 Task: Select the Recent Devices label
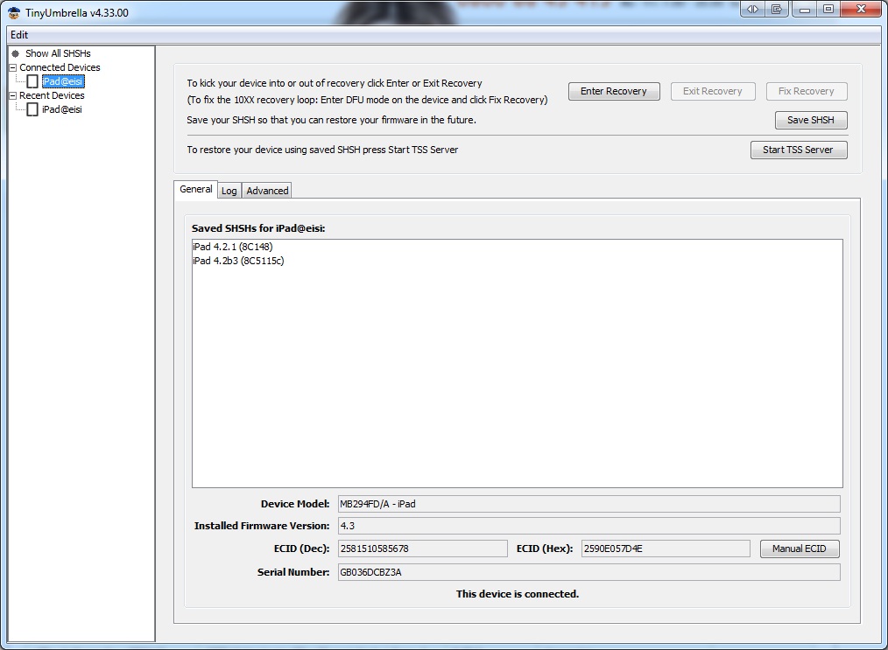coord(52,95)
